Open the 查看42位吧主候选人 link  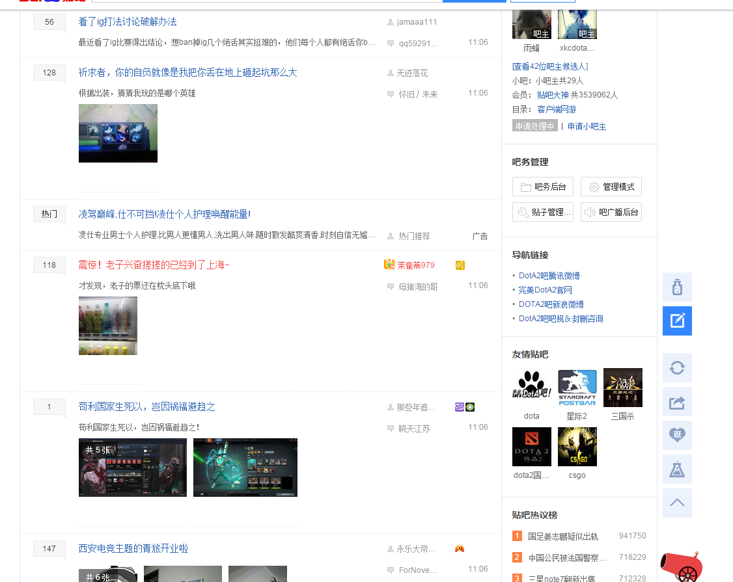pos(550,67)
